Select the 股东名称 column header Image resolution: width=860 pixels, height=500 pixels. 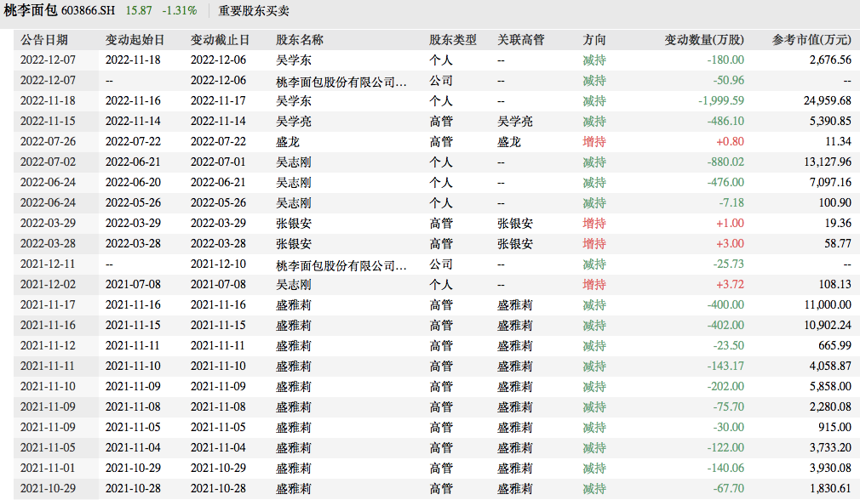(x=300, y=40)
